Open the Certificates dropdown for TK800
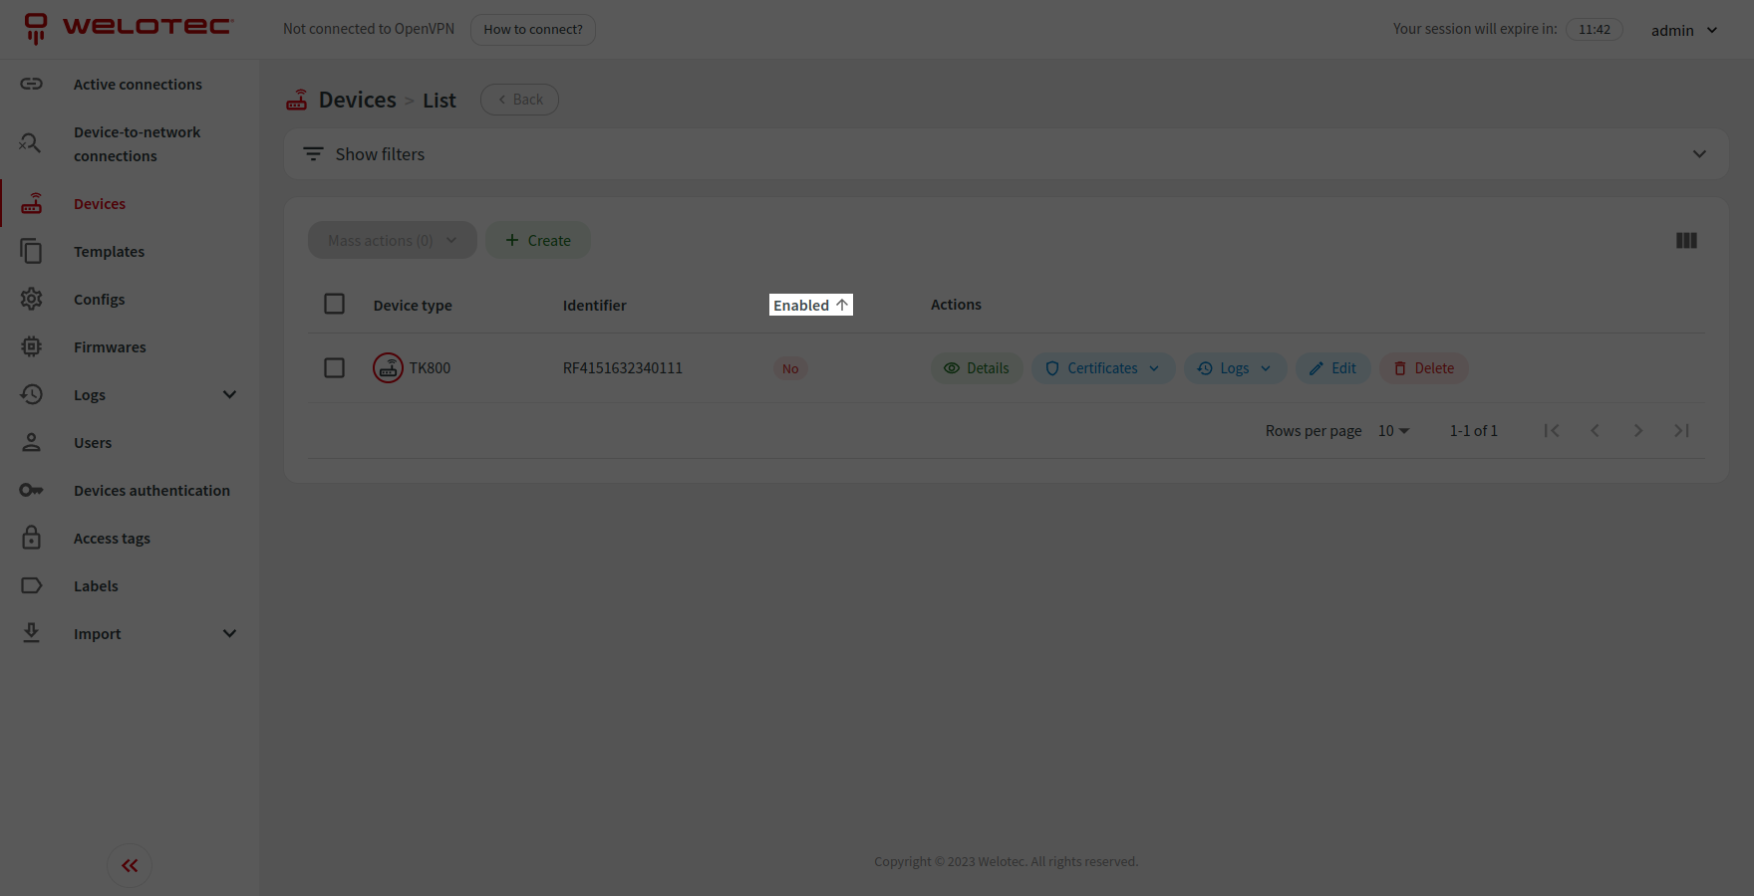The height and width of the screenshot is (896, 1754). [1103, 368]
